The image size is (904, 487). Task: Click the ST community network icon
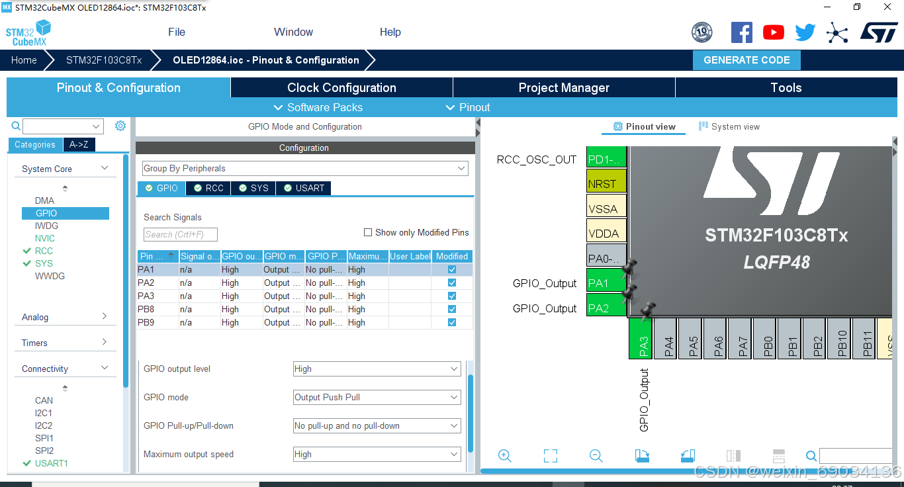[837, 32]
